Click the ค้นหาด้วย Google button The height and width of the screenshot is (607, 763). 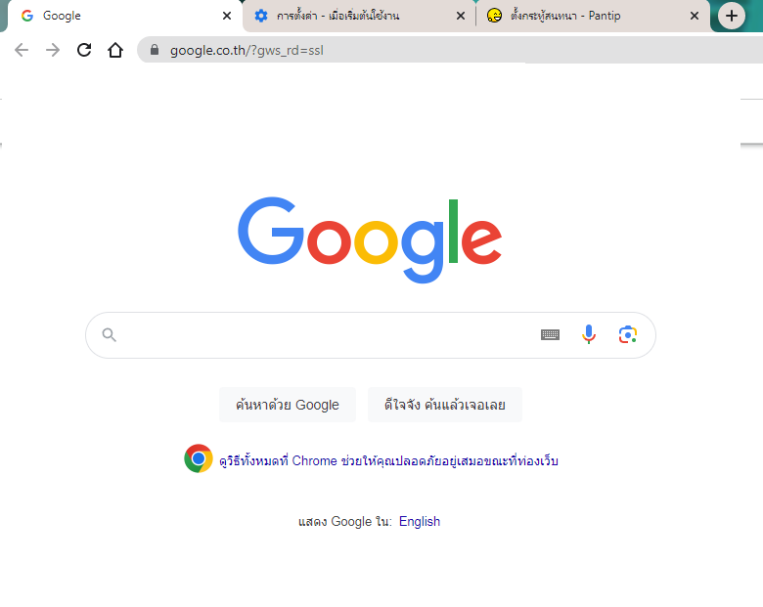(288, 405)
